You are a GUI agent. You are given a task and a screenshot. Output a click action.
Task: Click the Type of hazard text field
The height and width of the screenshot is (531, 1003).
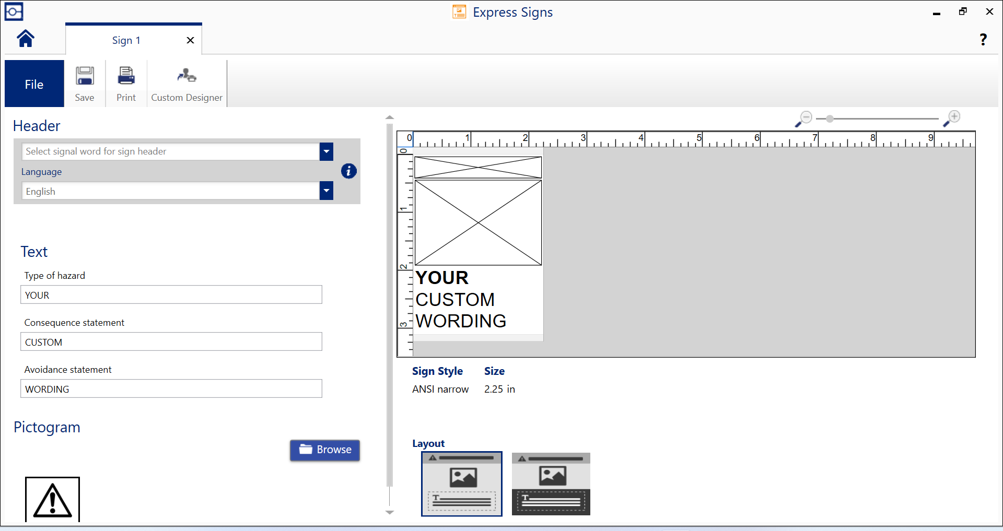pos(171,295)
